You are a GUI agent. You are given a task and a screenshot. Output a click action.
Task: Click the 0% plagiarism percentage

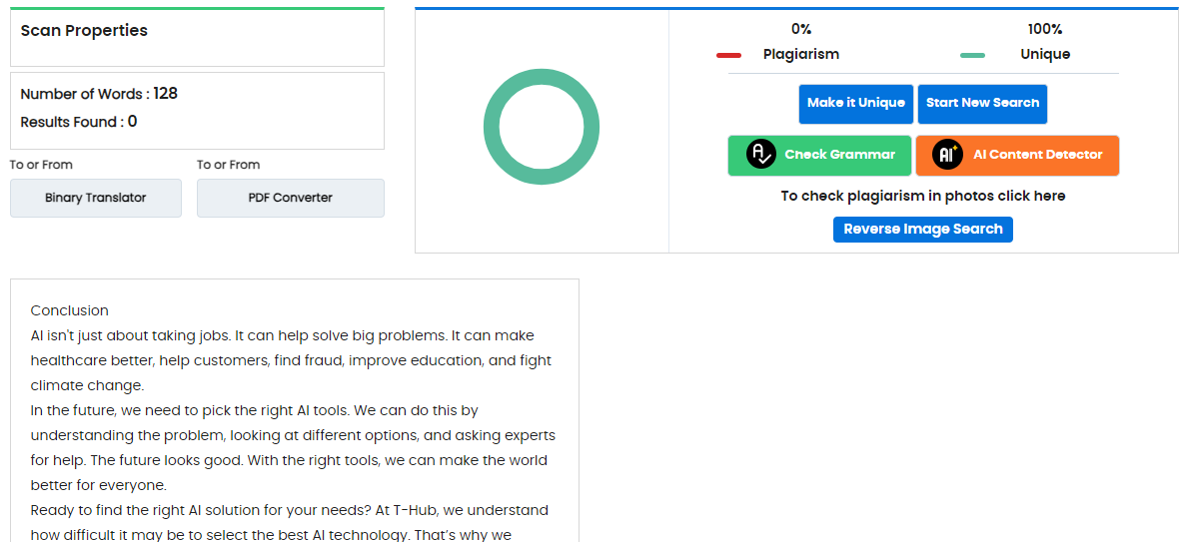(800, 29)
